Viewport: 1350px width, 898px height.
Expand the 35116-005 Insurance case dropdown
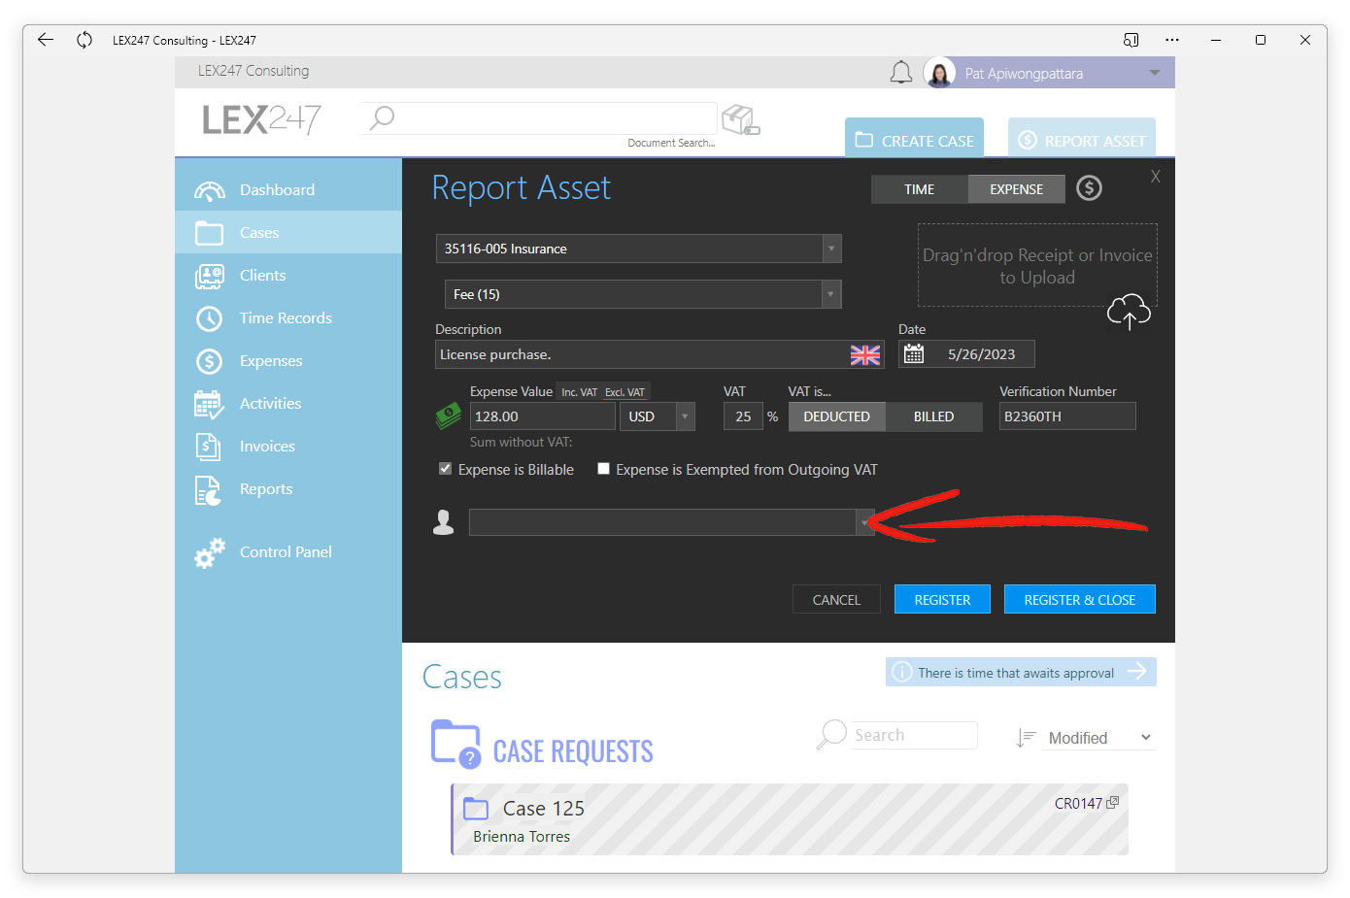[831, 249]
